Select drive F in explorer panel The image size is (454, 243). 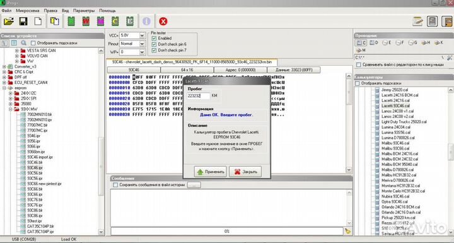pos(400,43)
